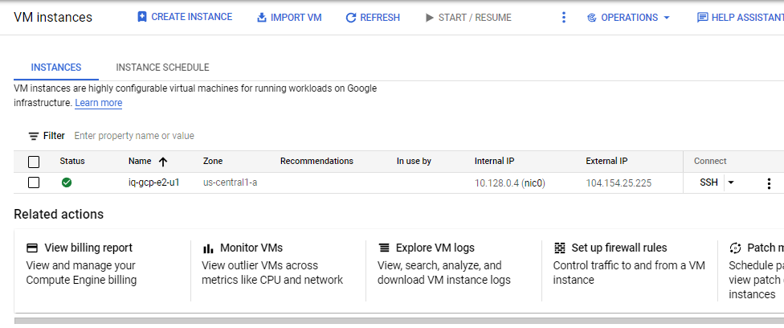Viewport: 784px width, 328px height.
Task: Follow the Learn more link
Action: click(99, 103)
